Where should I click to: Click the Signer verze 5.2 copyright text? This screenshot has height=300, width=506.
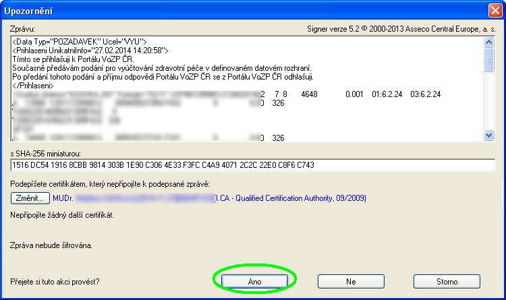[x=398, y=29]
